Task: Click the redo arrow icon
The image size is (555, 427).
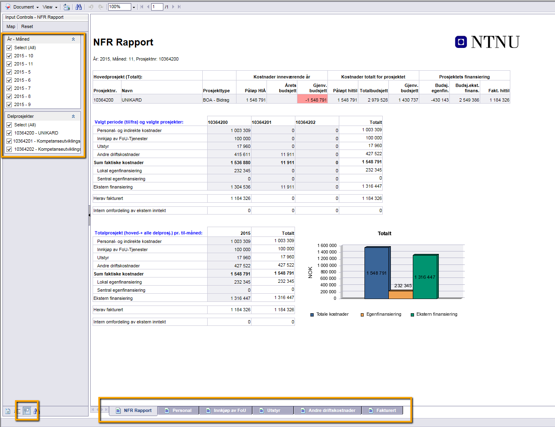Action: pyautogui.click(x=100, y=7)
